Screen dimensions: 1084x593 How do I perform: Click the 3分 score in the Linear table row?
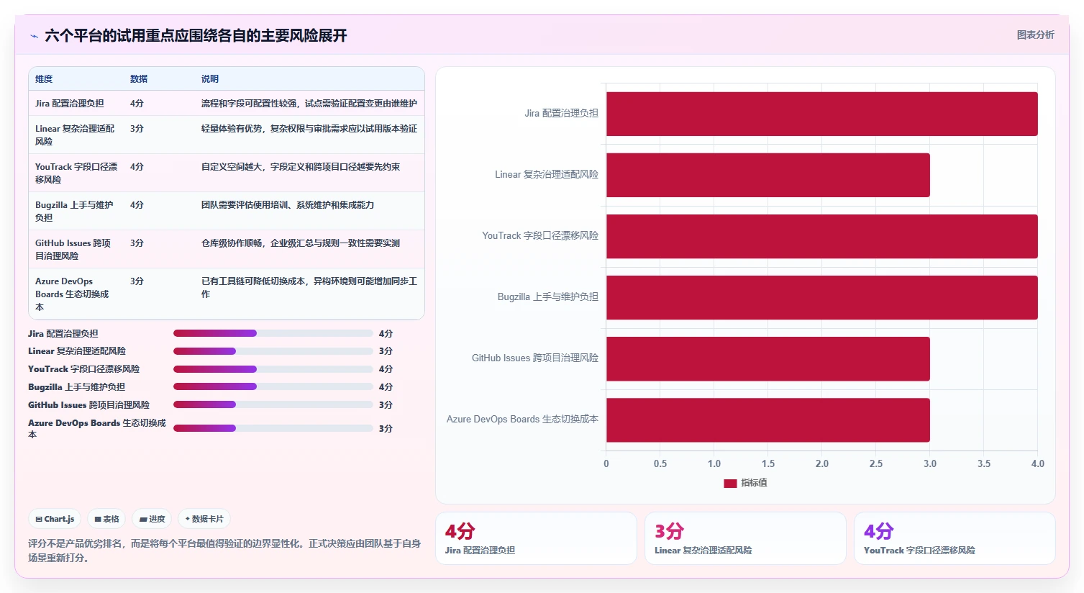[137, 129]
